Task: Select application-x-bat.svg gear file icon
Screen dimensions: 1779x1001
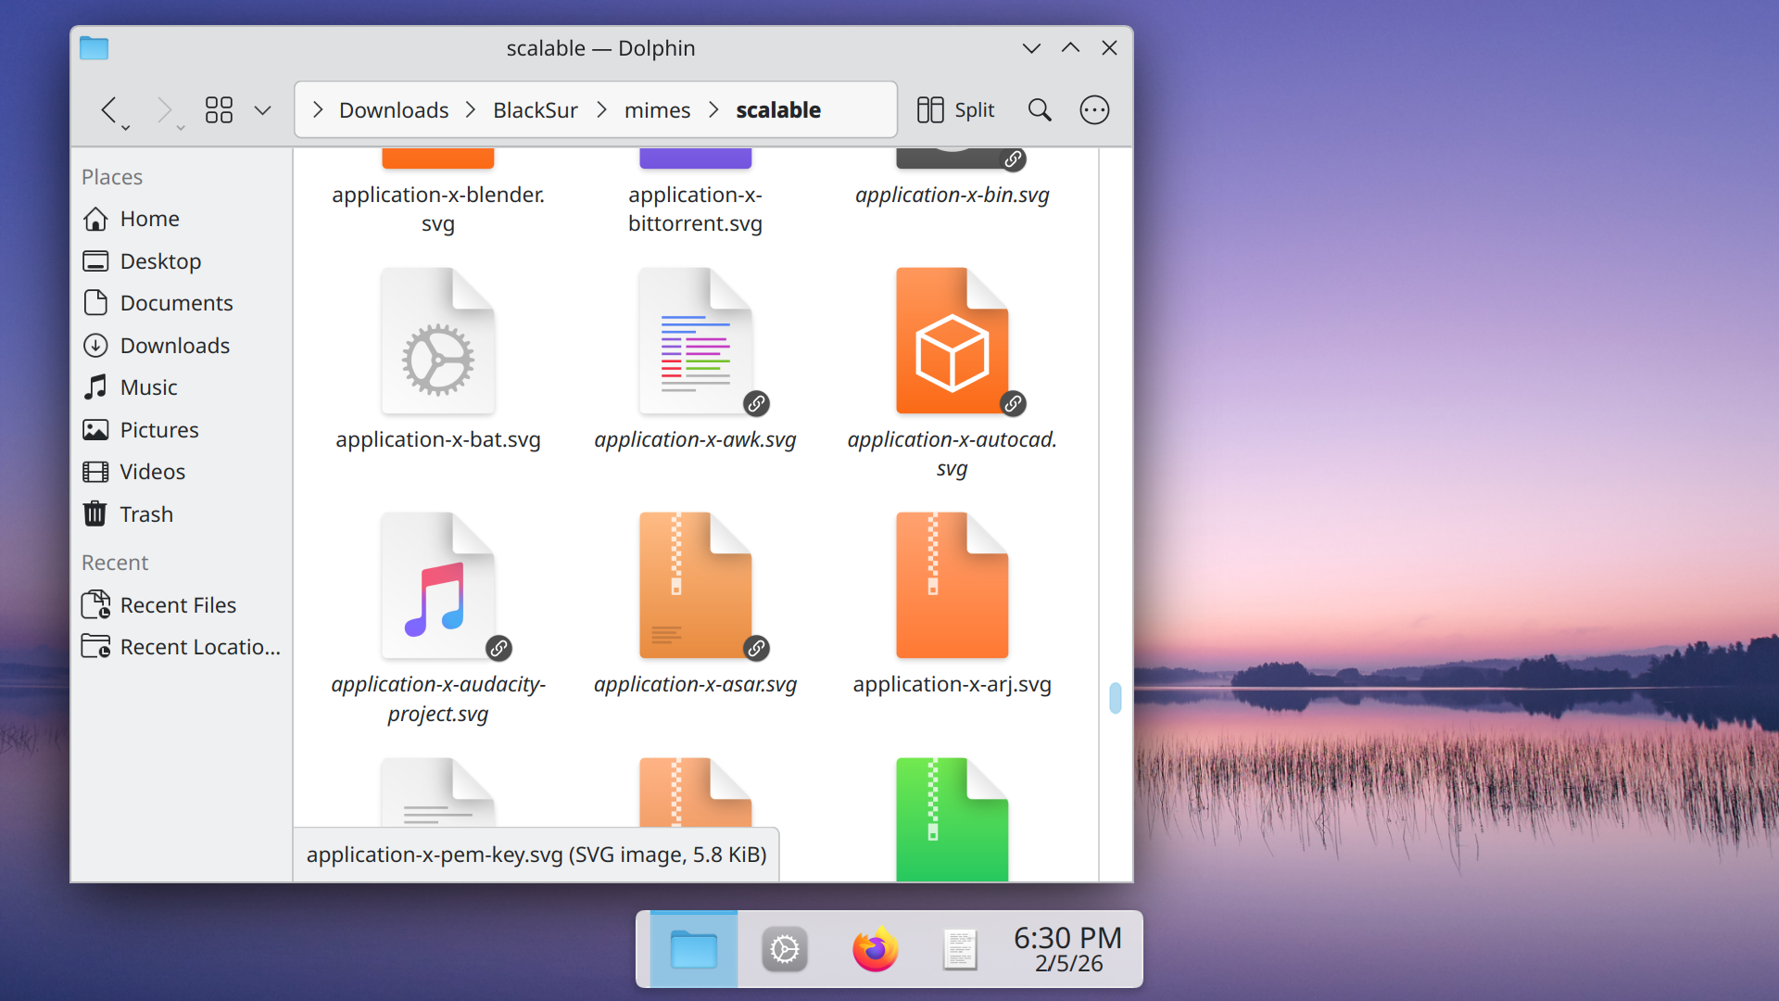Action: (x=438, y=341)
